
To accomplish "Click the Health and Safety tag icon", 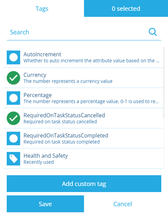I will (x=13, y=159).
